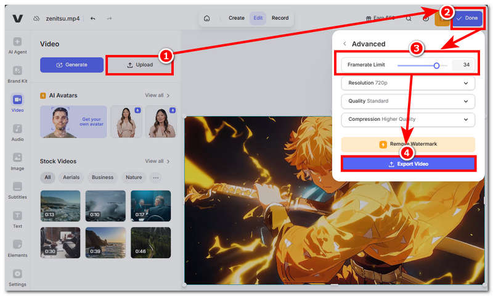Open the Text sidebar section
The width and height of the screenshot is (493, 296).
click(18, 220)
